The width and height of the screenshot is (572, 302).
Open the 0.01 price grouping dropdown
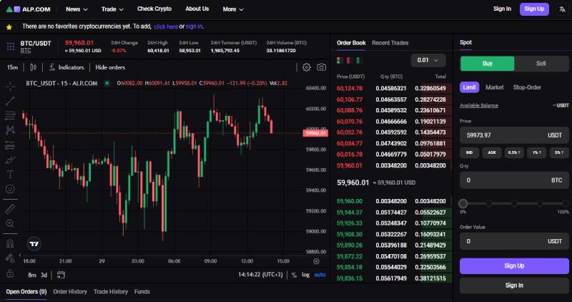(x=428, y=60)
